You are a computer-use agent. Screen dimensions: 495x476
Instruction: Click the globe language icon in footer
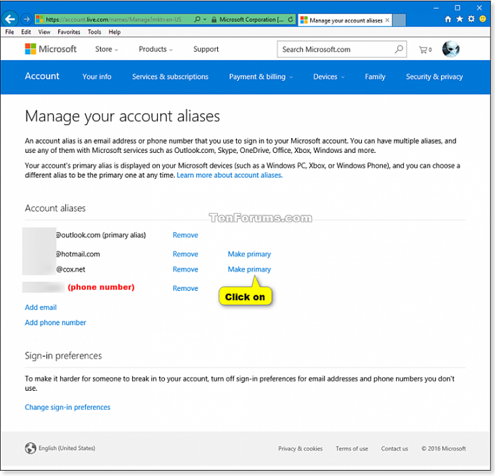30,448
